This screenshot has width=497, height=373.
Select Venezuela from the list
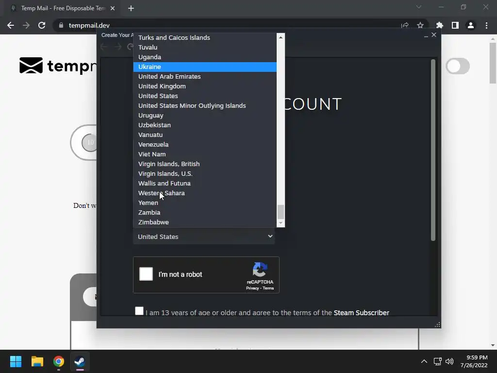tap(205, 144)
